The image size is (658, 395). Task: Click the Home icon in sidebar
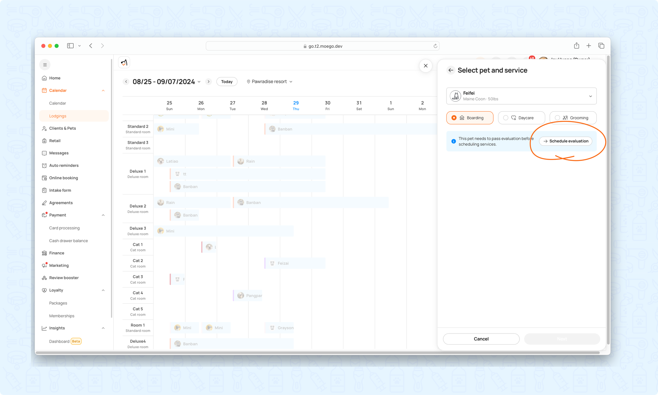point(44,78)
